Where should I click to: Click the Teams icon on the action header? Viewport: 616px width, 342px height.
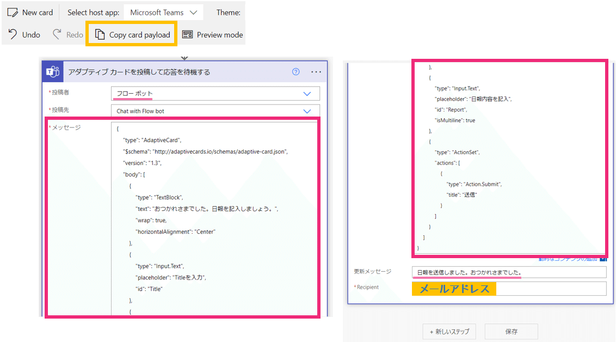click(53, 71)
